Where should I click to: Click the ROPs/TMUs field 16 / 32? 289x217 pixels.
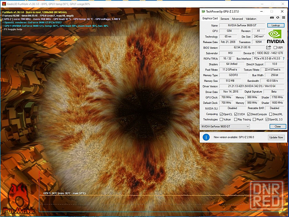(227, 59)
